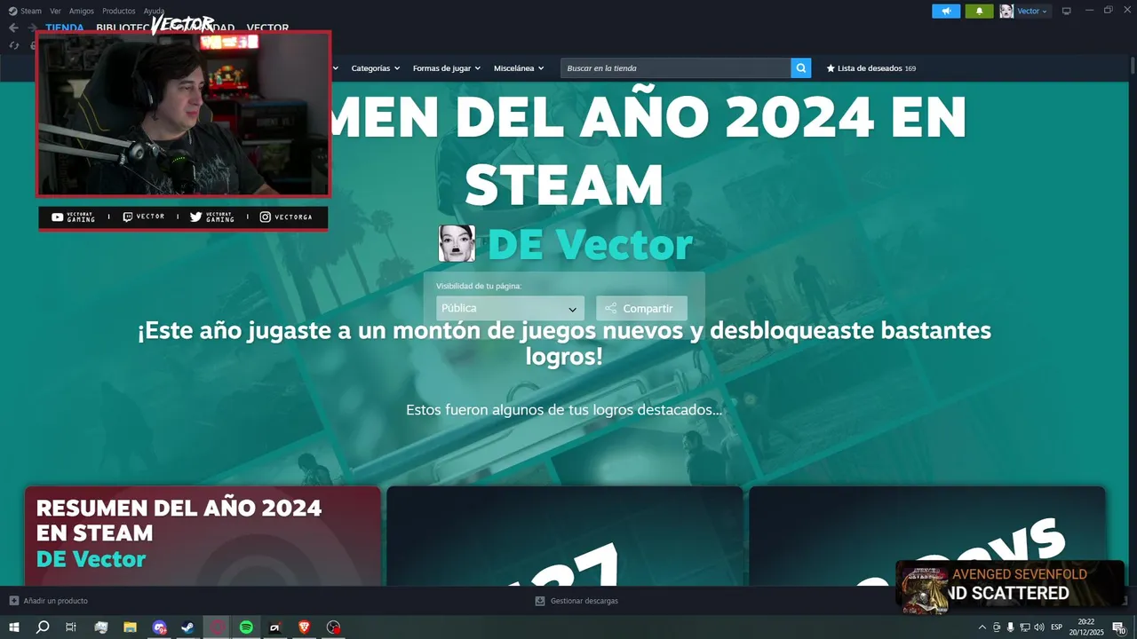This screenshot has height=639, width=1137.
Task: Open the Ver menu
Action: point(56,12)
